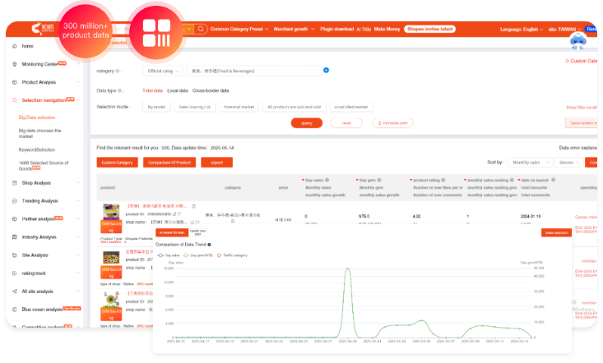This screenshot has width=603, height=363.
Task: Select the Cross-border data option
Action: coord(211,90)
